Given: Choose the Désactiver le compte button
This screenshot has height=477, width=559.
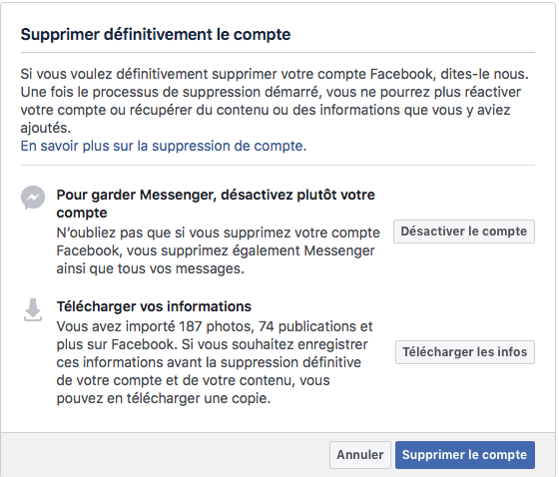Looking at the screenshot, I should (x=464, y=232).
